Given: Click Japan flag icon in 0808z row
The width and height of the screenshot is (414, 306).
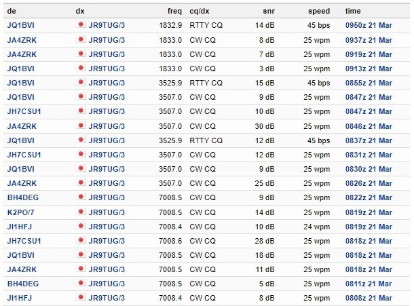Looking at the screenshot, I should click(x=81, y=297).
